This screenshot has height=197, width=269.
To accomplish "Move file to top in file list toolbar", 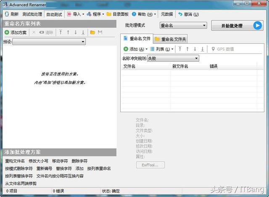I will (x=180, y=49).
